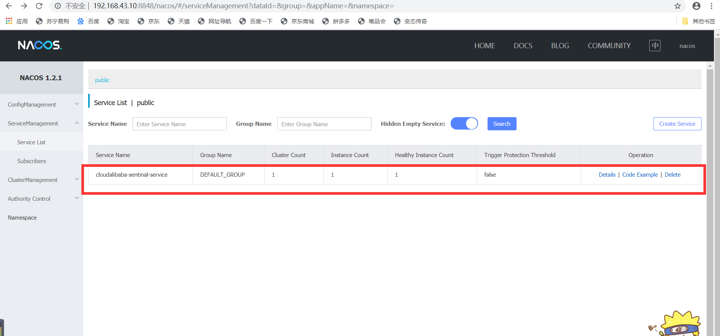Click the Create Service button
The image size is (720, 336).
tap(677, 124)
